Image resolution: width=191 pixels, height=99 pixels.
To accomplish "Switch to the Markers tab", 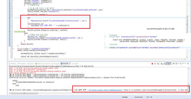I will (x=12, y=64).
